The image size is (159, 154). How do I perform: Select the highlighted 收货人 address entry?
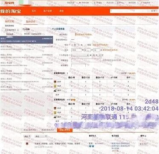click(26, 40)
